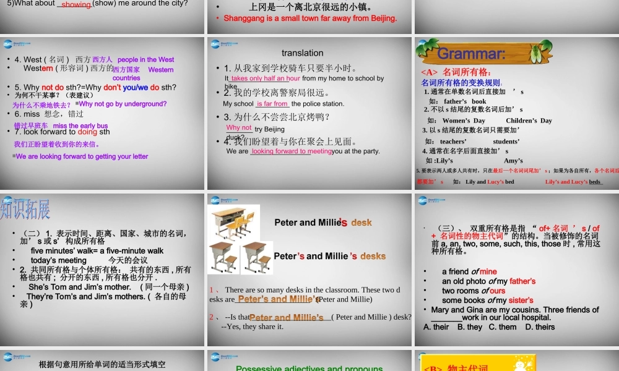
Task: Select the Shanggang small town slide thumbnail
Action: coord(309,17)
